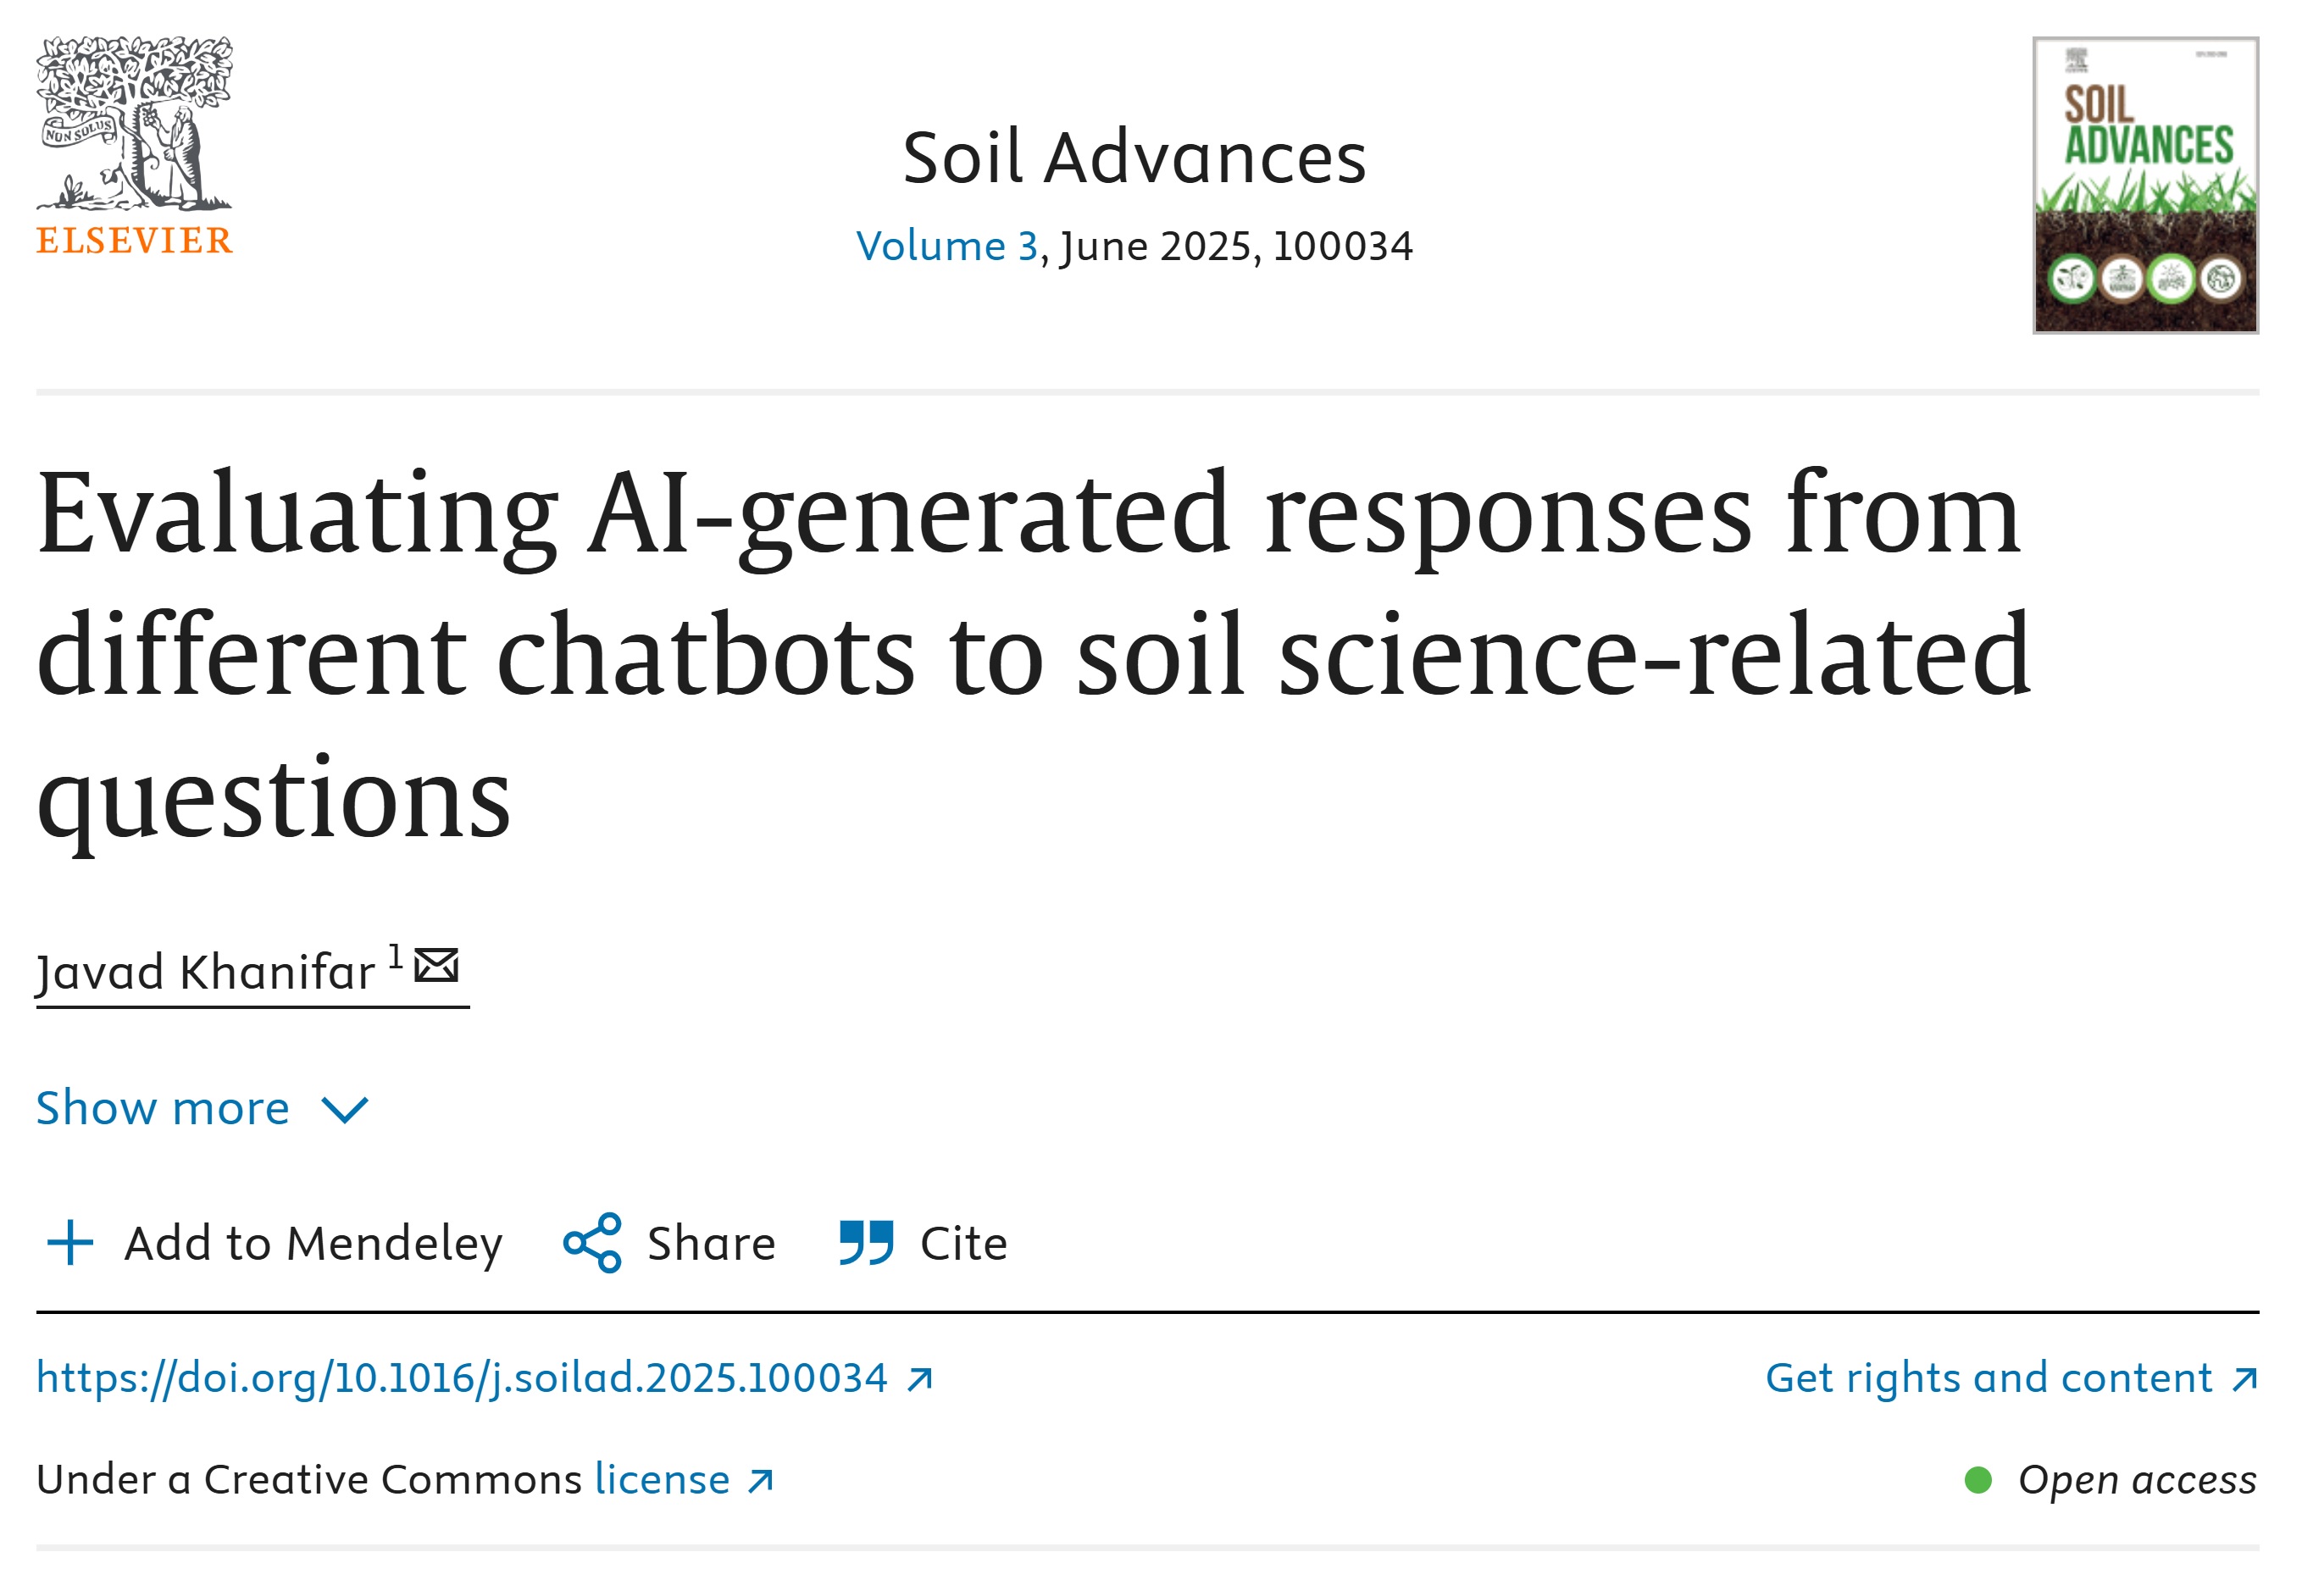This screenshot has width=2302, height=1580.
Task: Click the Elsevier tree logo
Action: click(x=135, y=146)
